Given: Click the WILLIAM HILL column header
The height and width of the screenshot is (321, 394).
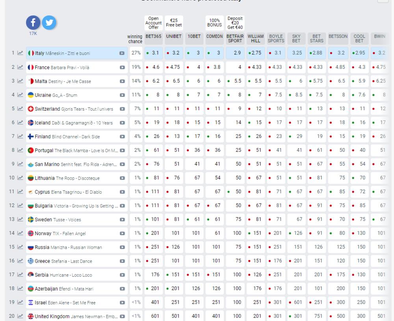Looking at the screenshot, I should [255, 38].
